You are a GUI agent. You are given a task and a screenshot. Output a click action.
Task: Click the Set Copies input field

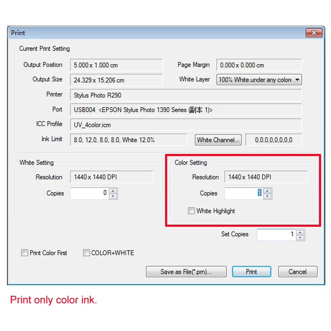(277, 235)
